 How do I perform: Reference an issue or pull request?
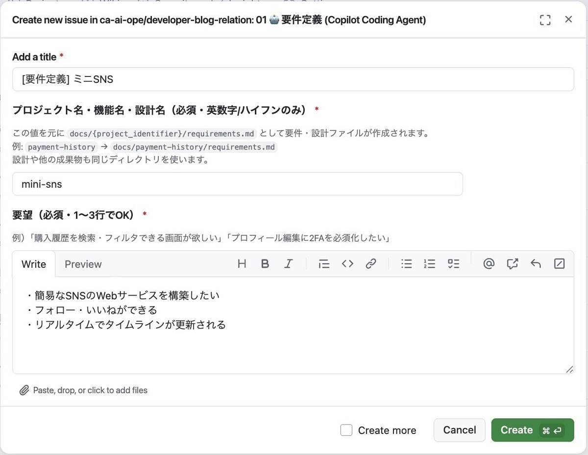click(x=512, y=264)
